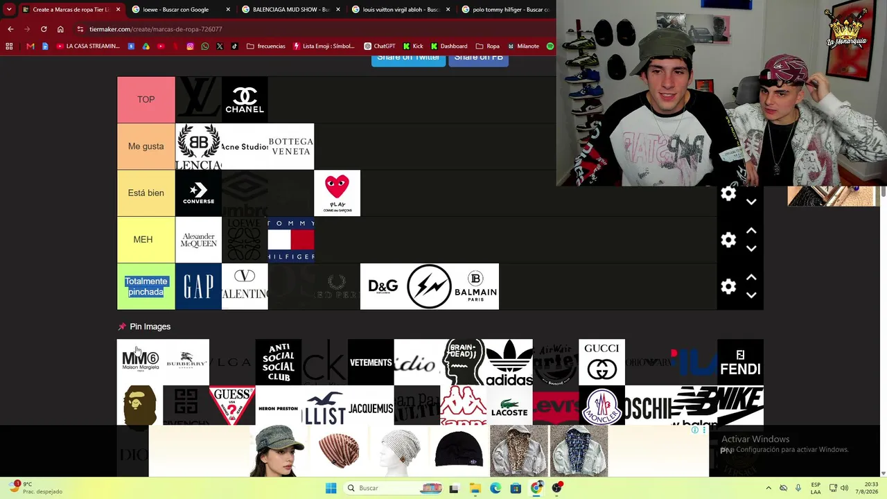Click the Converse logo tile
887x499 pixels.
[x=198, y=193]
